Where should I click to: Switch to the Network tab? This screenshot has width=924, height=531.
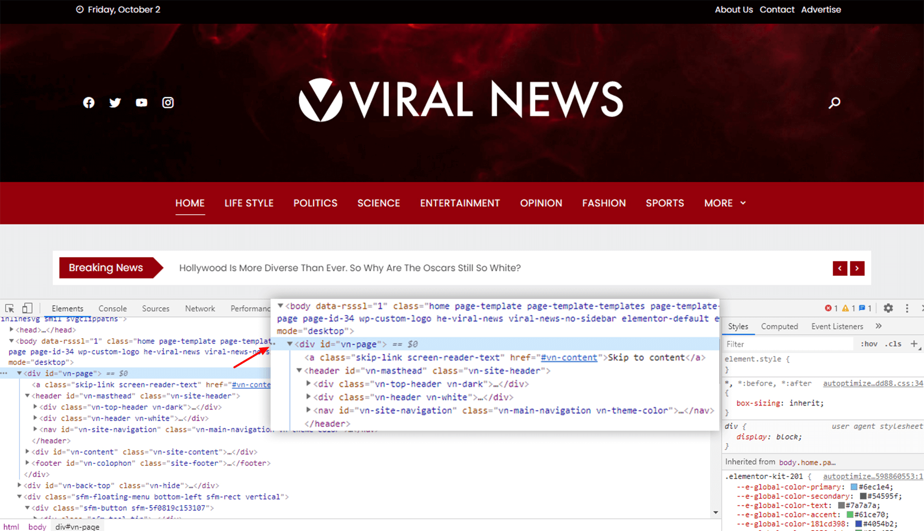click(x=200, y=308)
